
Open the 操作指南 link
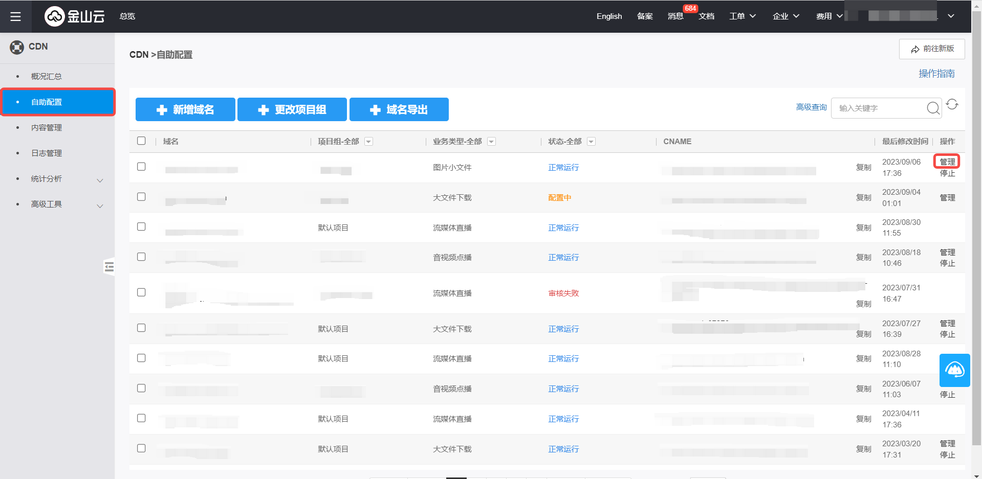[936, 74]
